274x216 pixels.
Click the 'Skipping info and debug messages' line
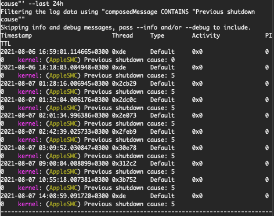pos(125,28)
